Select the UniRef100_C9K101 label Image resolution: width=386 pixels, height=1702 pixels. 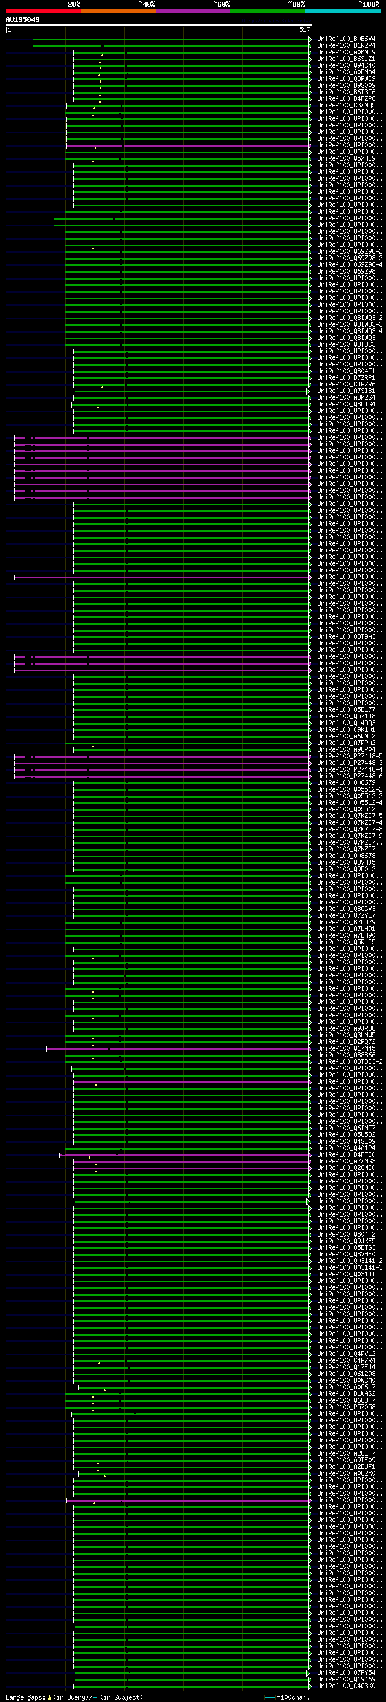pos(346,729)
